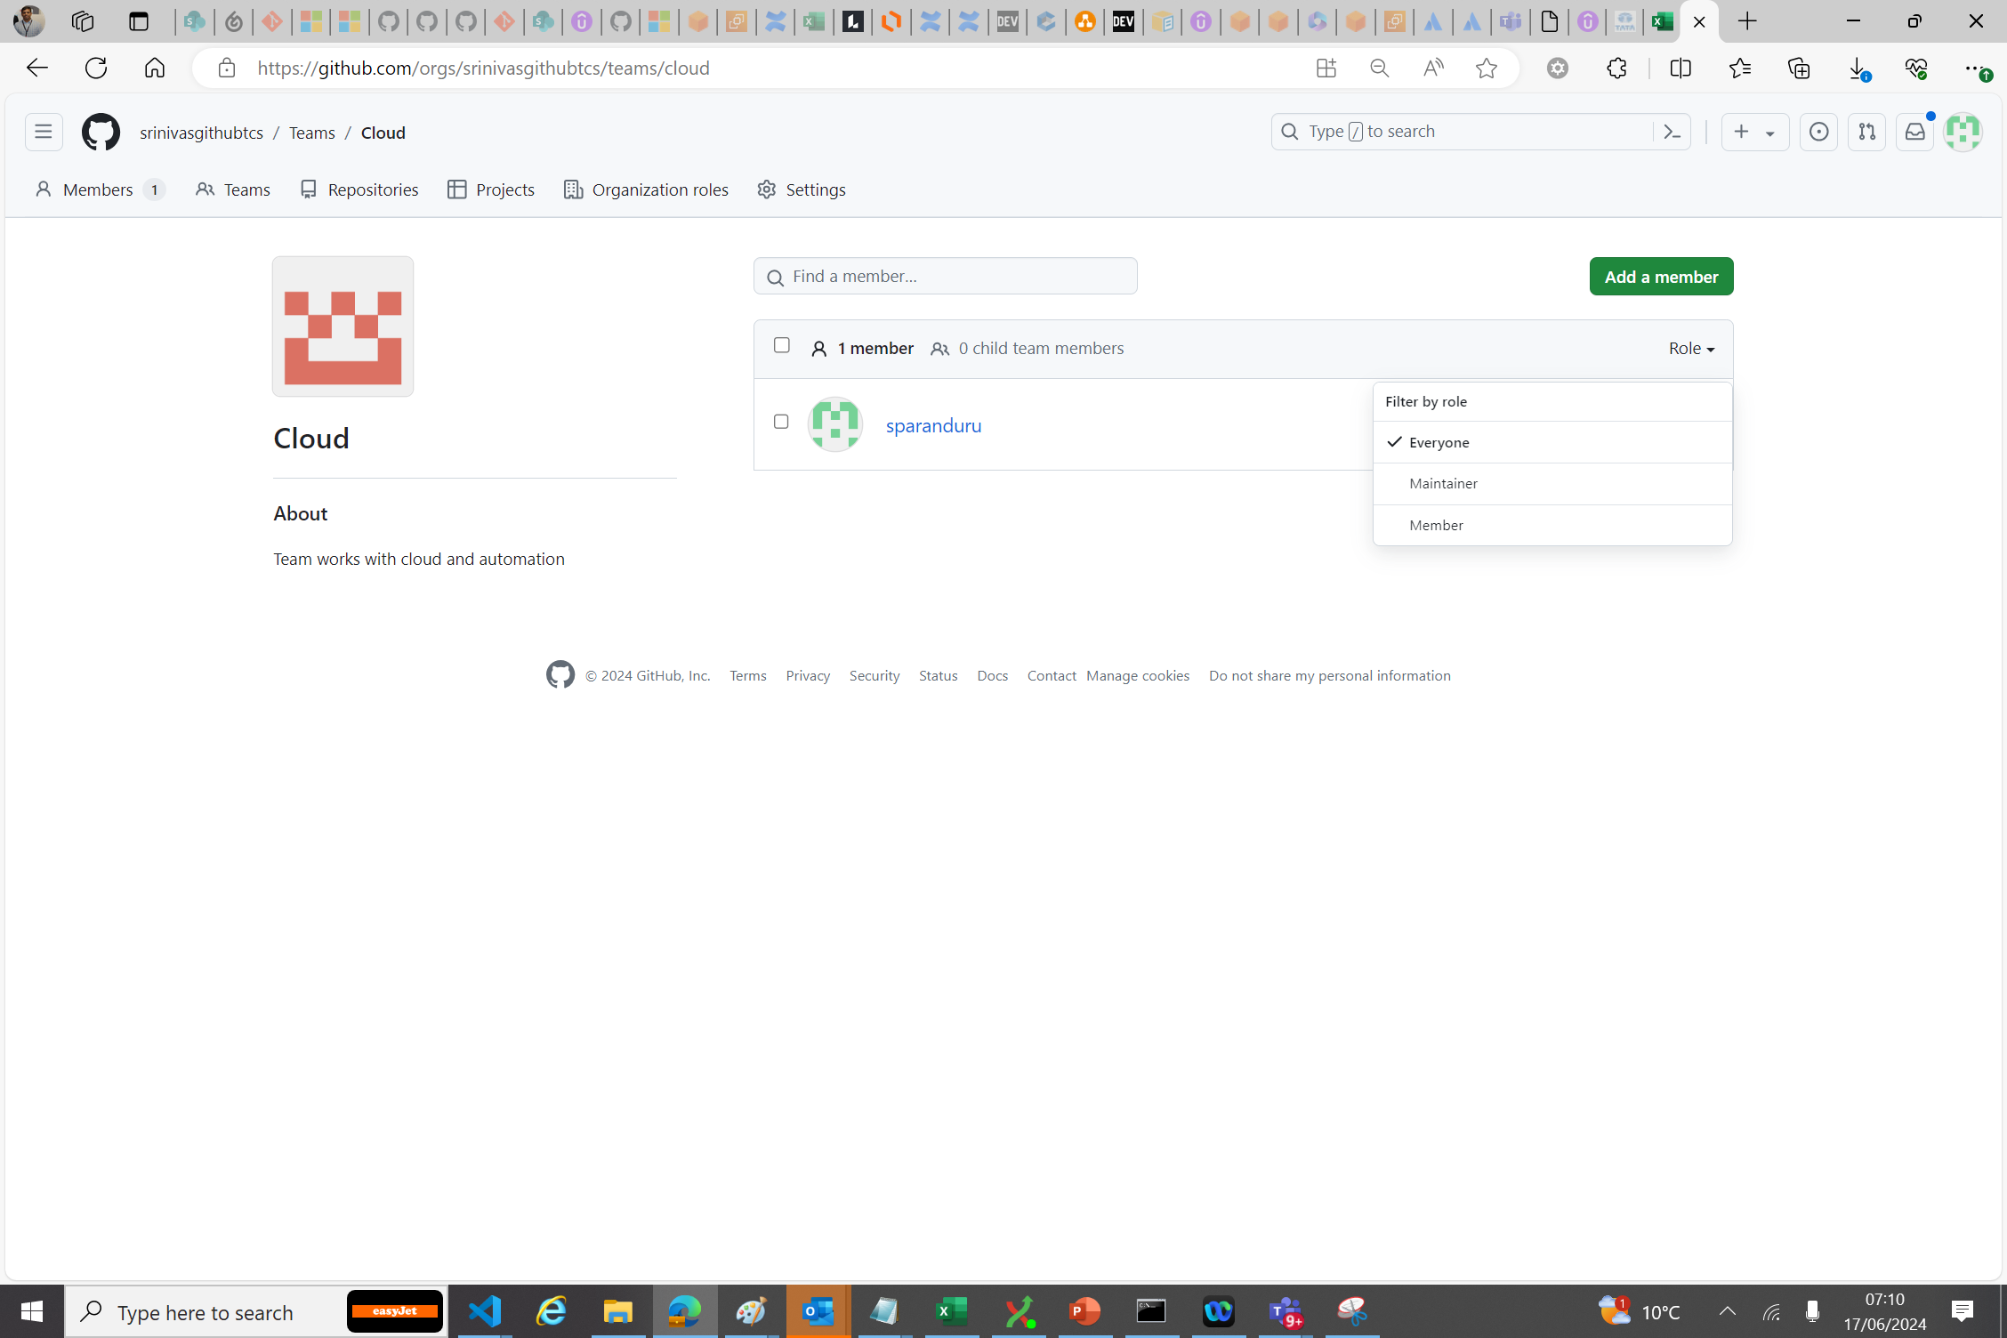2007x1338 pixels.
Task: Switch to the Repositories tab
Action: coord(359,189)
